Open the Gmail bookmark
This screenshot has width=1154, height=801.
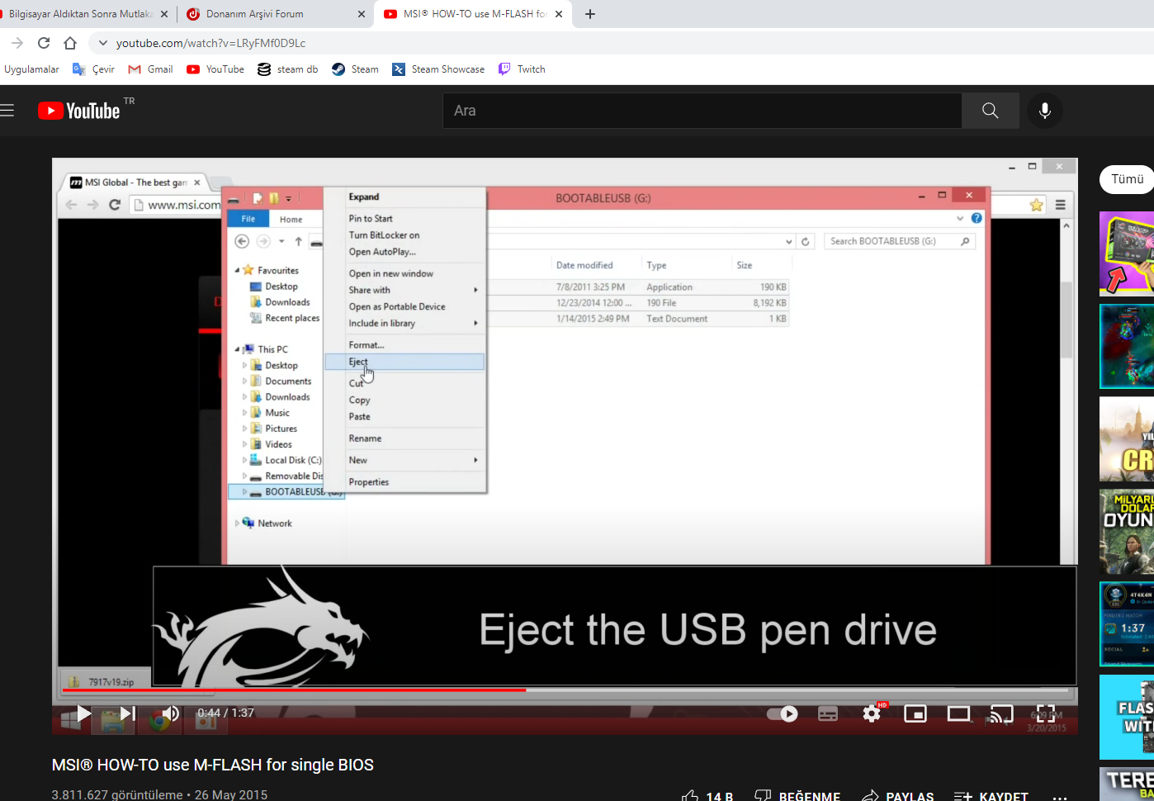pos(150,69)
